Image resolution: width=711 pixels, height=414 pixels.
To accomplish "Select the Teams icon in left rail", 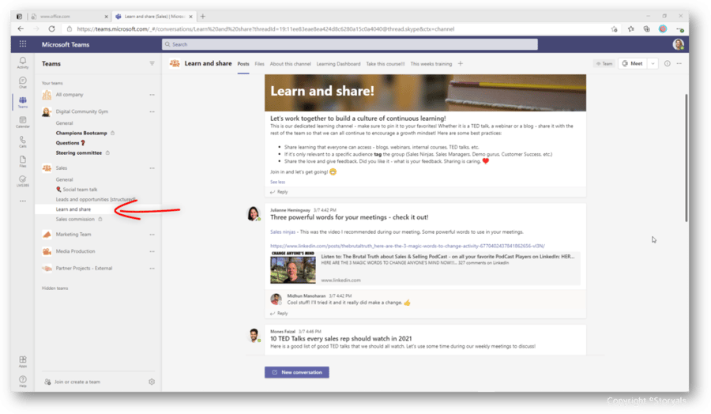I will click(23, 102).
